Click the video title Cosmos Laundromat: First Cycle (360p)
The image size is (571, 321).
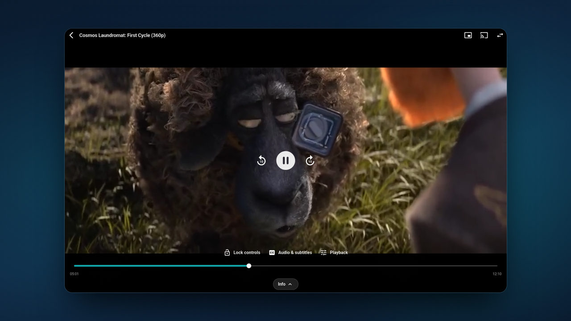tap(122, 35)
